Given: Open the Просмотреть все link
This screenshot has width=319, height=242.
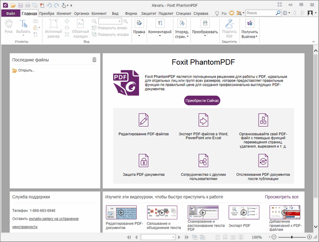Looking at the screenshot, I should click(x=282, y=197).
